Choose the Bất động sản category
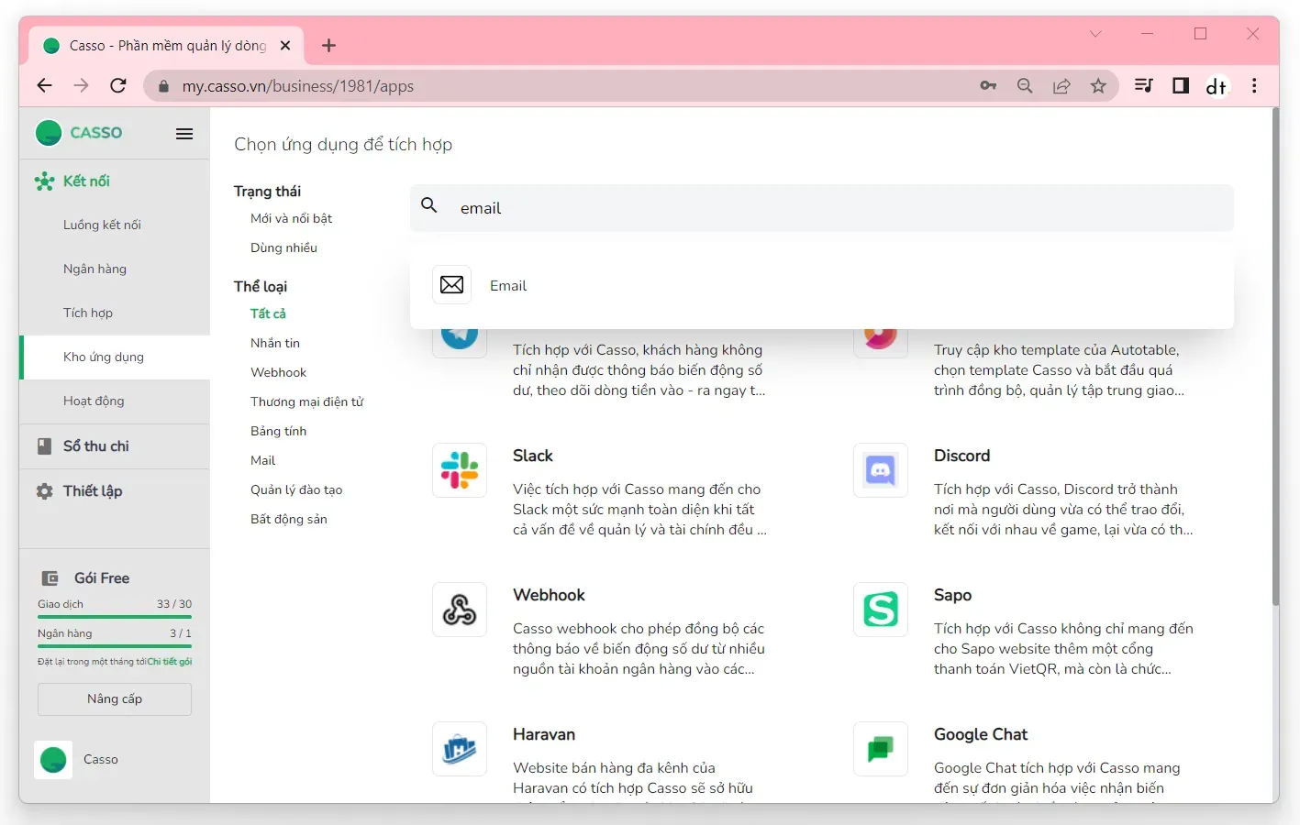Screen dimensions: 1300x825 click(x=288, y=519)
